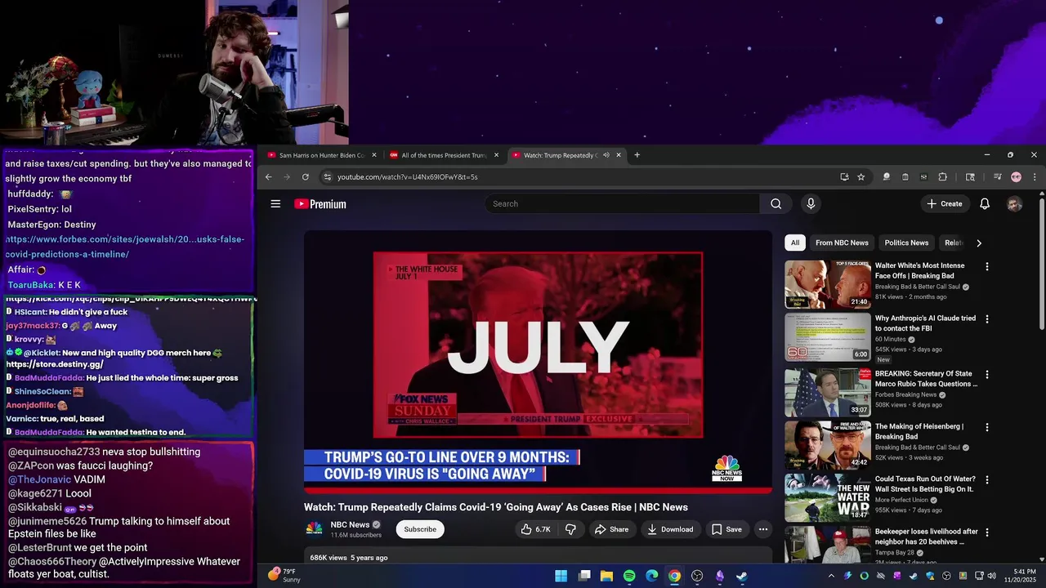View site information icon in address bar

(327, 177)
